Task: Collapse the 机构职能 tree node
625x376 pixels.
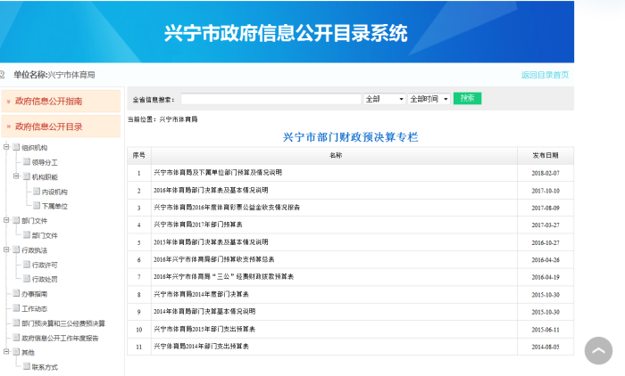Action: [x=16, y=176]
